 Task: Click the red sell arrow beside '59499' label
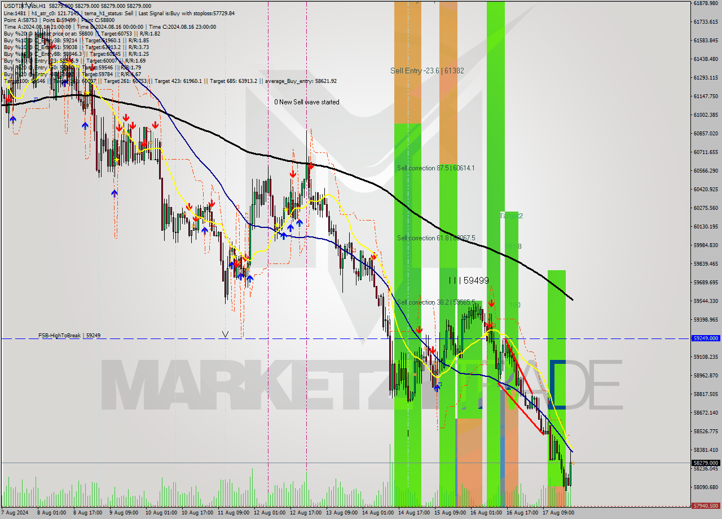click(x=491, y=304)
